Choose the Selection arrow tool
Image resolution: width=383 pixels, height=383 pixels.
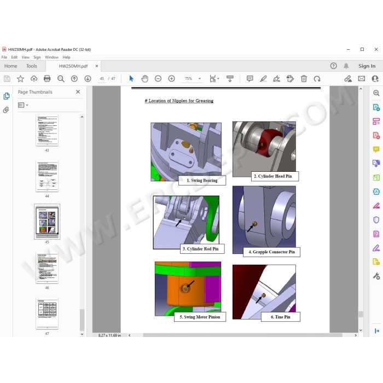click(x=131, y=79)
